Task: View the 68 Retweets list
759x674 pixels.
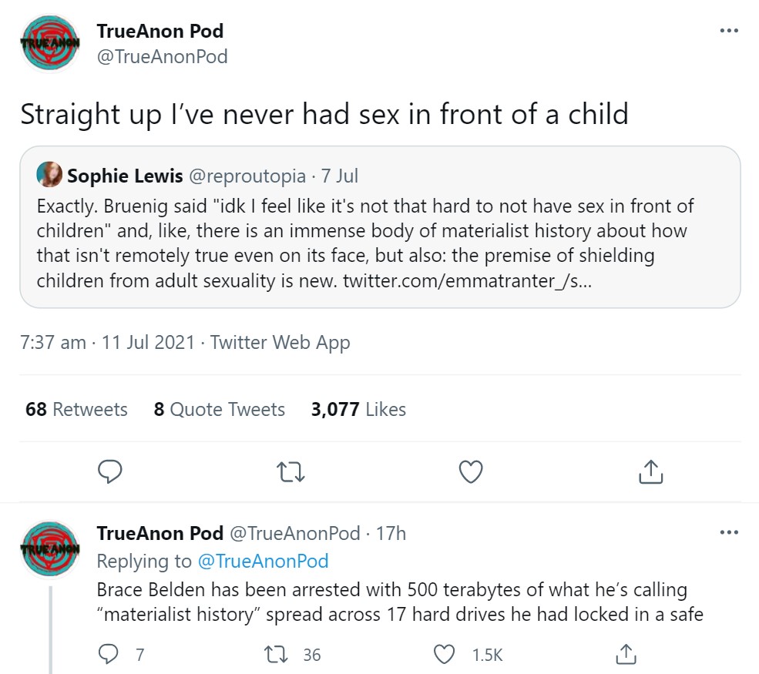Action: point(76,409)
